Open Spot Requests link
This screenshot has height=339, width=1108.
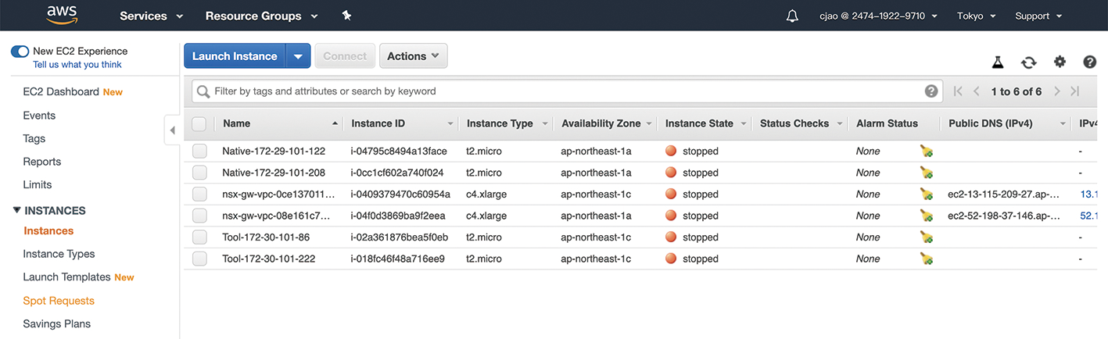[x=59, y=301]
